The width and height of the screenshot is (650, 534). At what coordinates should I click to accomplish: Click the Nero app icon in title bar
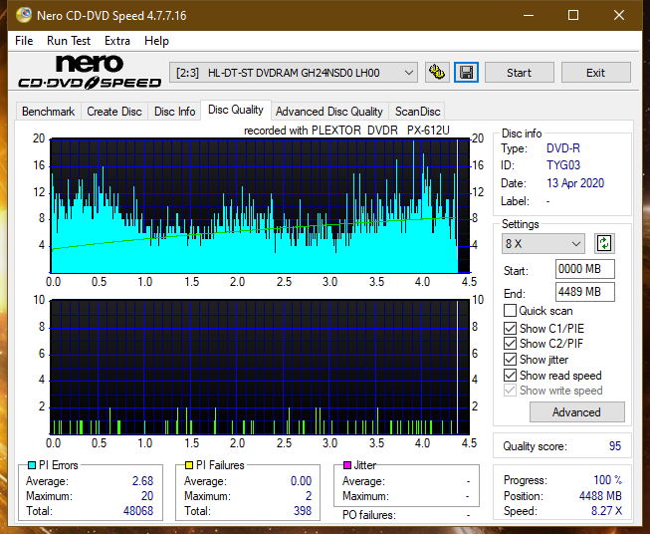(x=23, y=15)
